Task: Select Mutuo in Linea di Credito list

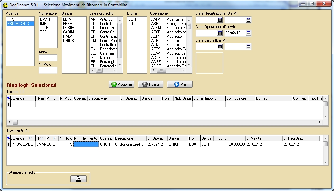Action: click(104, 58)
